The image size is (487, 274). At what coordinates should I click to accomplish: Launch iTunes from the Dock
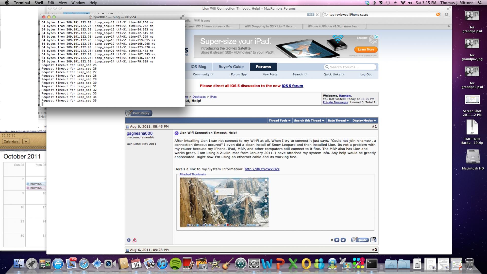pyautogui.click(x=162, y=264)
